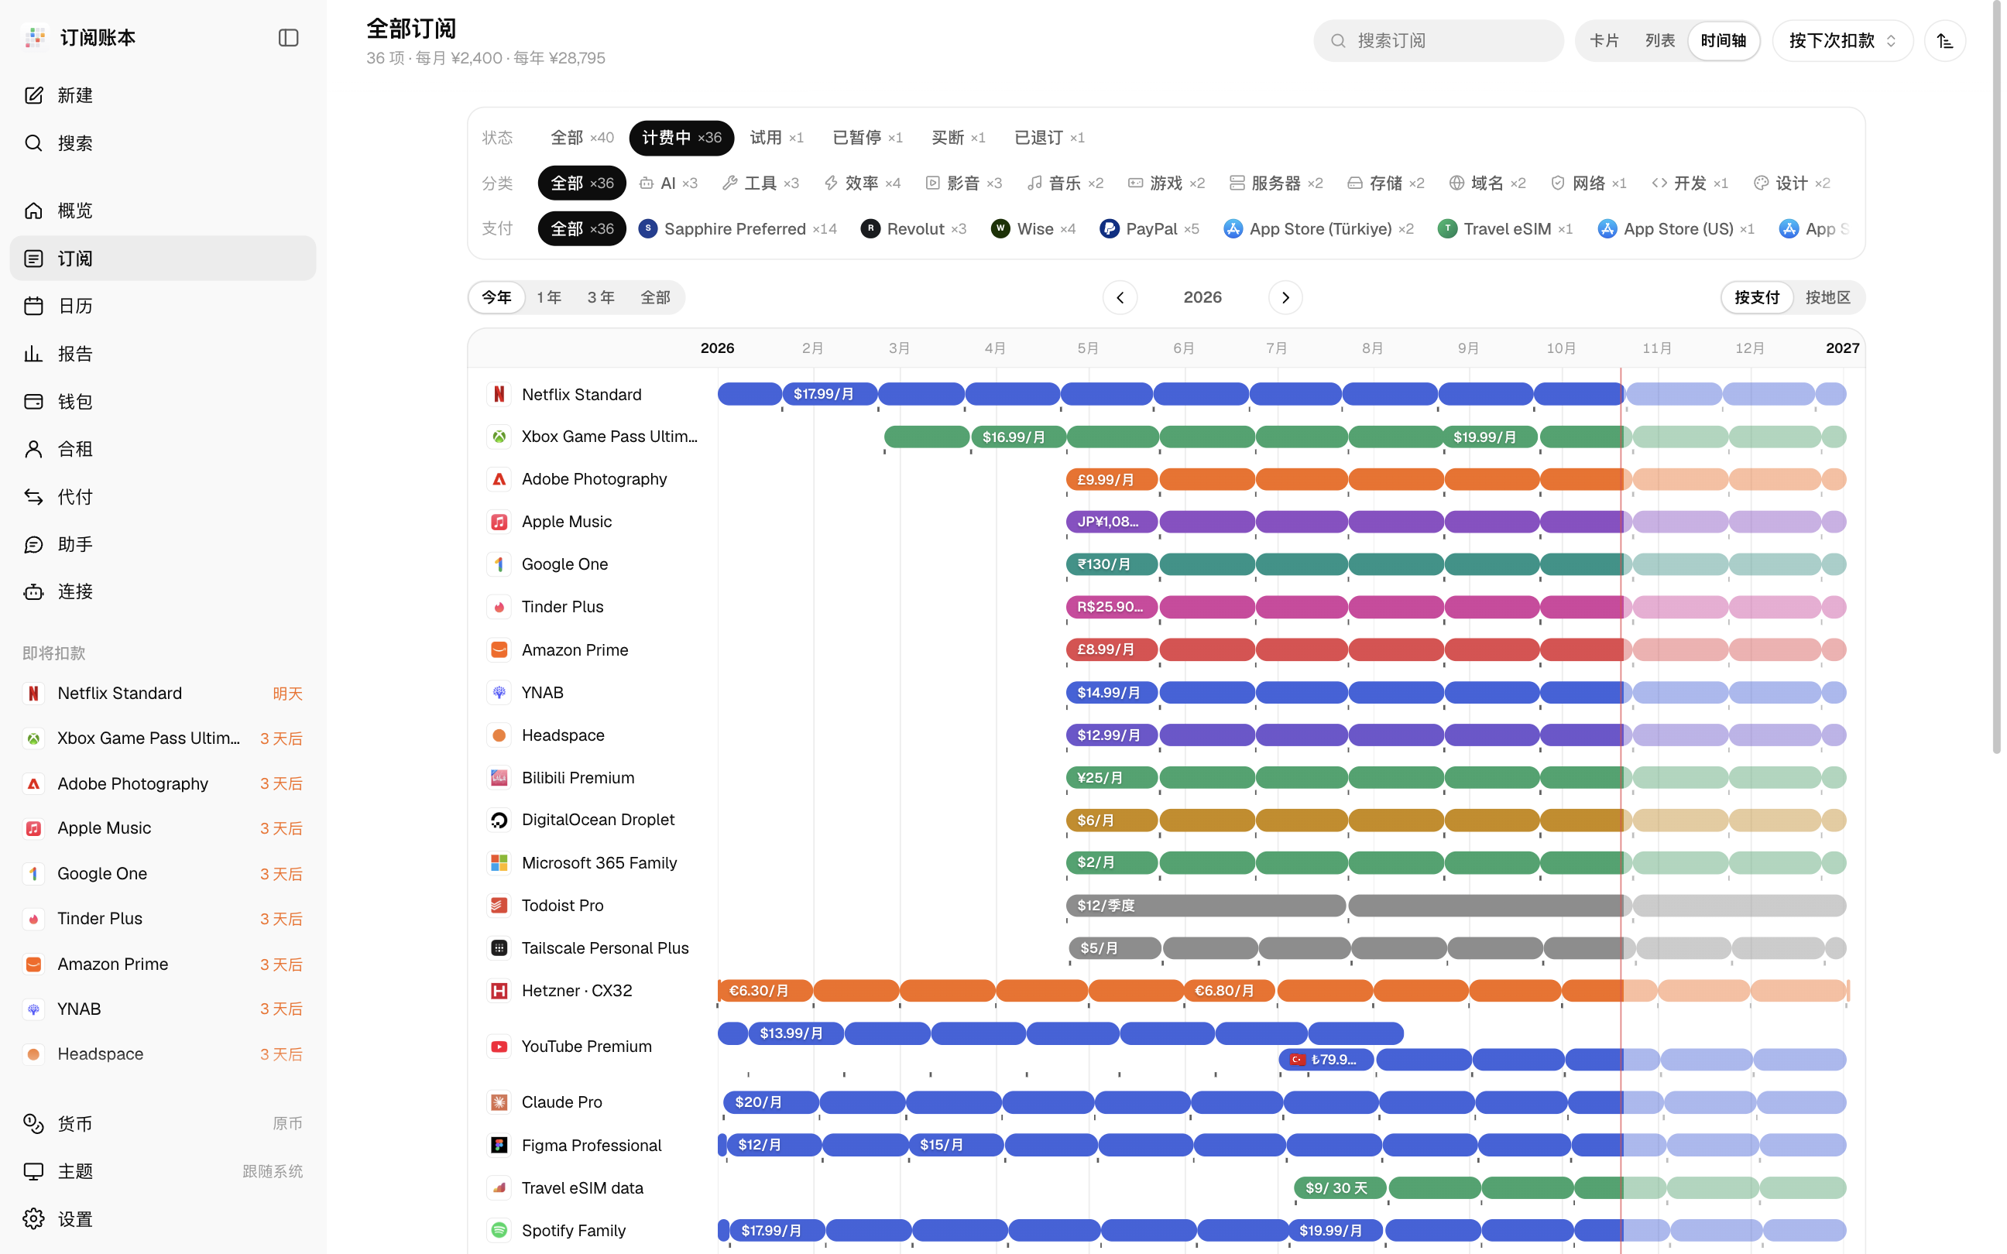
Task: Change 货币 setting showing 原币
Action: 163,1124
